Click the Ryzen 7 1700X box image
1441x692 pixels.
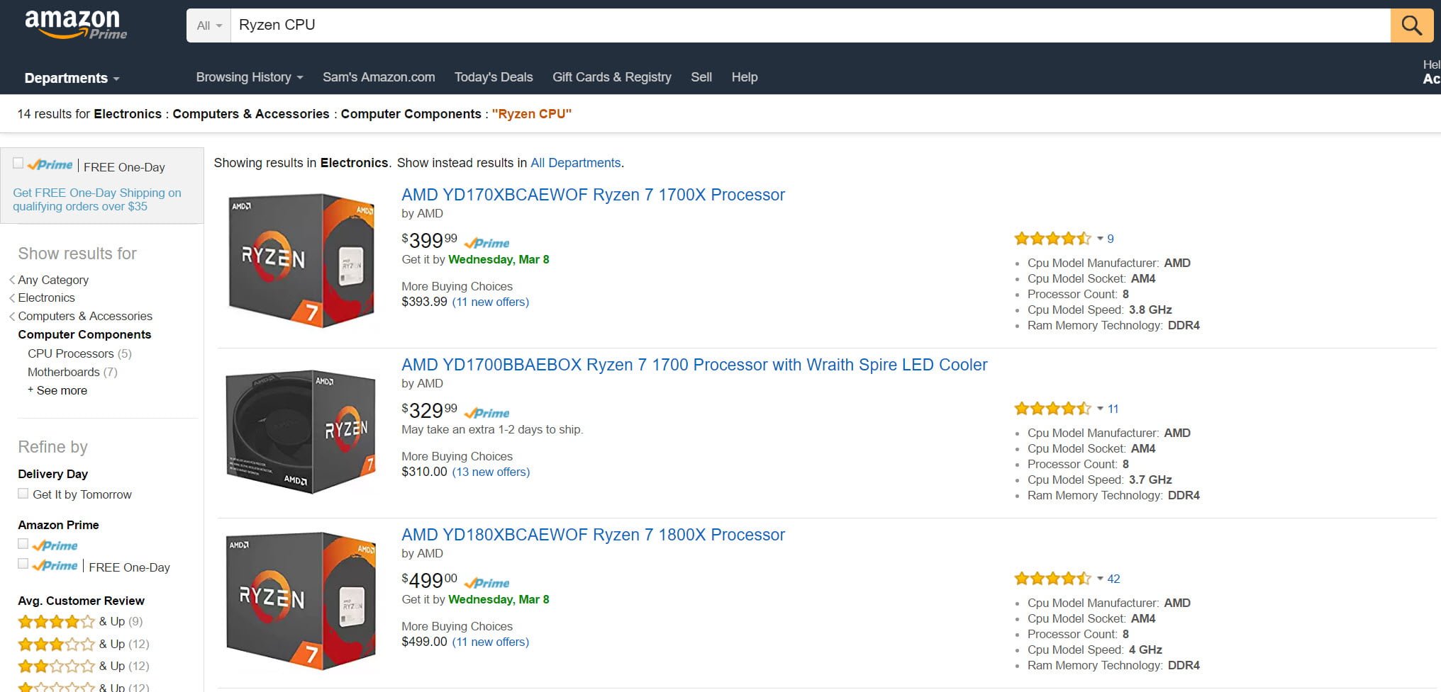pyautogui.click(x=301, y=259)
